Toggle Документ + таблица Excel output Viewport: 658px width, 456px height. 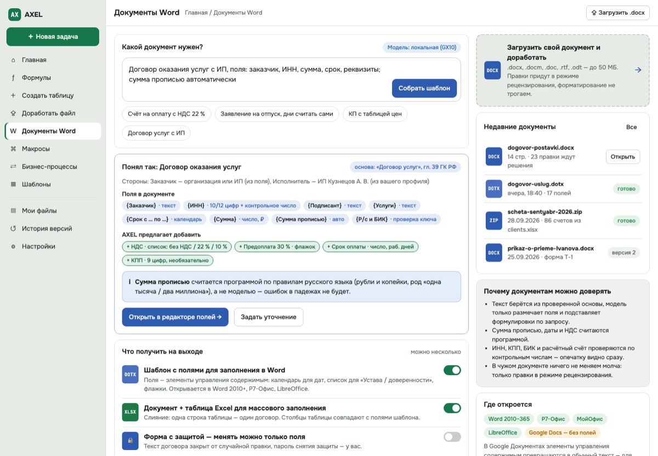452,408
